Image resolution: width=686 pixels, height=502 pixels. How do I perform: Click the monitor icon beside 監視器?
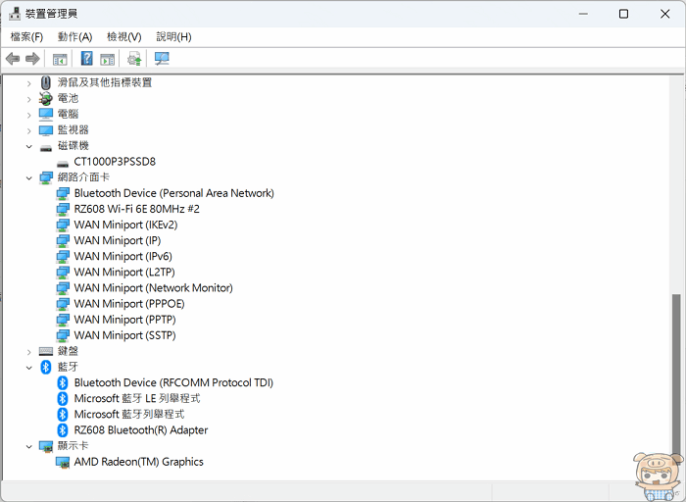click(x=46, y=130)
